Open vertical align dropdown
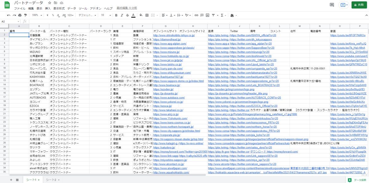369x183 pixels. click(x=173, y=15)
